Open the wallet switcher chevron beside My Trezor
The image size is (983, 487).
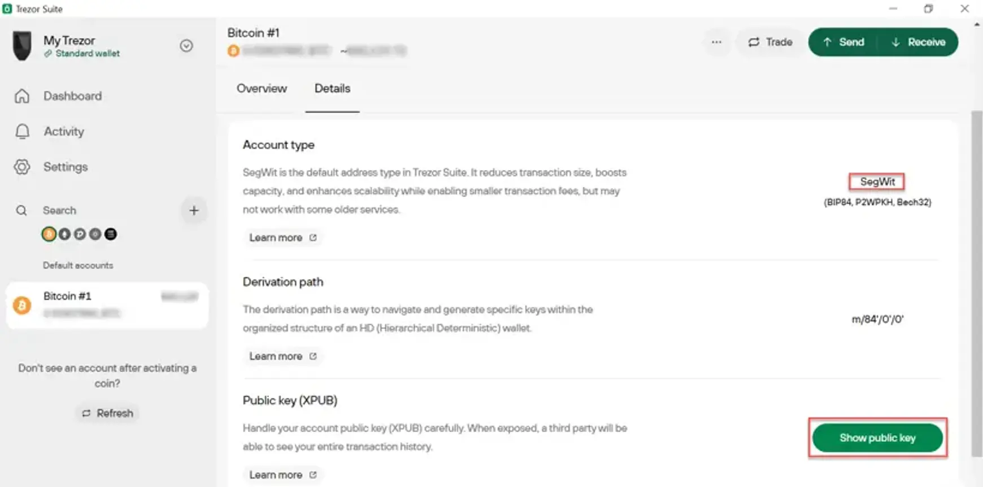coord(186,46)
